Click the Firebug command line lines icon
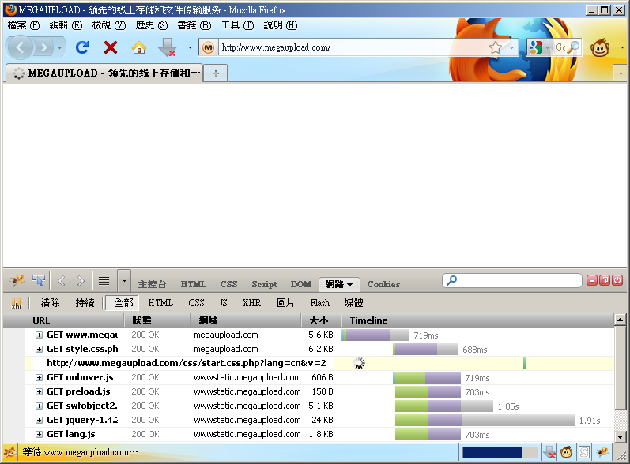This screenshot has width=630, height=464. (x=104, y=281)
